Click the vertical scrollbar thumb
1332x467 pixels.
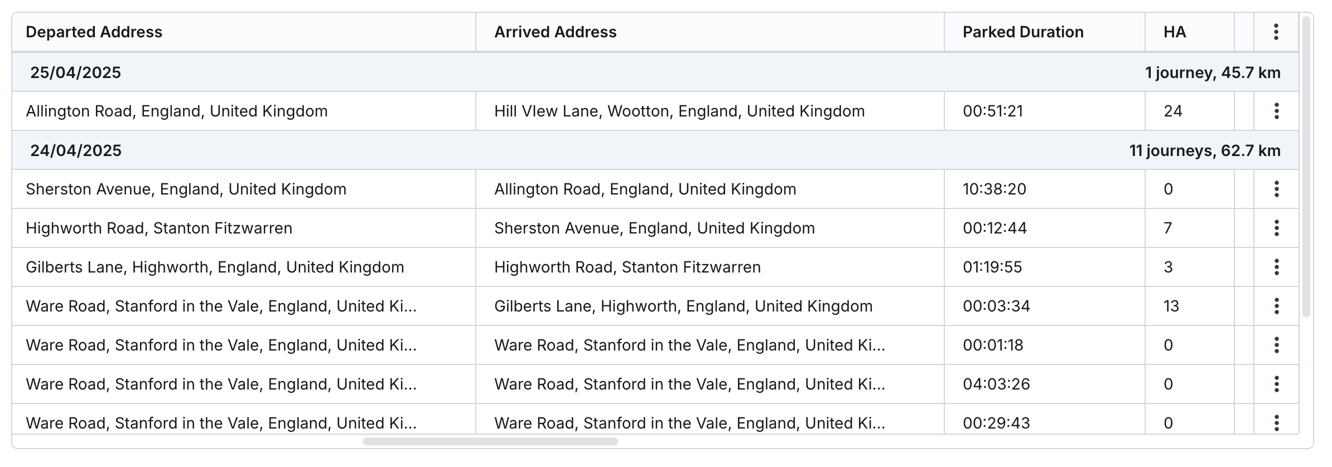pos(1306,167)
